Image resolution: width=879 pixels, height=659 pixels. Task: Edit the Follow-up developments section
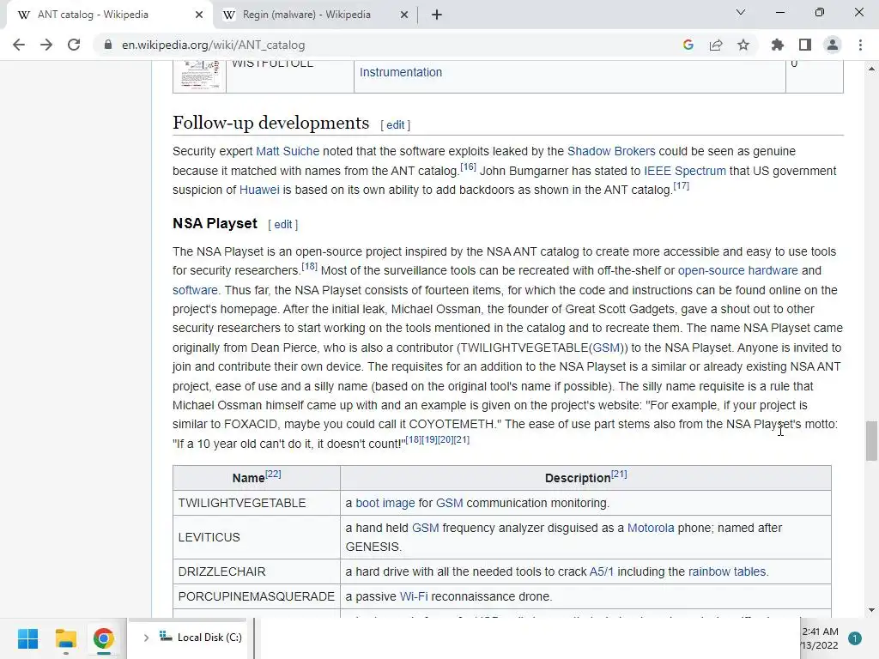[x=395, y=125]
